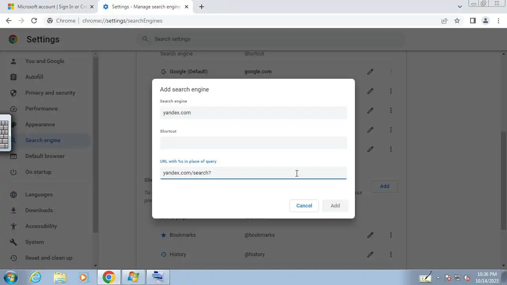Click the Bookmarks star icon
This screenshot has width=507, height=285.
163,235
